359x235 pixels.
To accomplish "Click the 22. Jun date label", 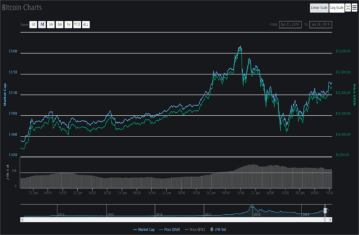I will pos(33,193).
